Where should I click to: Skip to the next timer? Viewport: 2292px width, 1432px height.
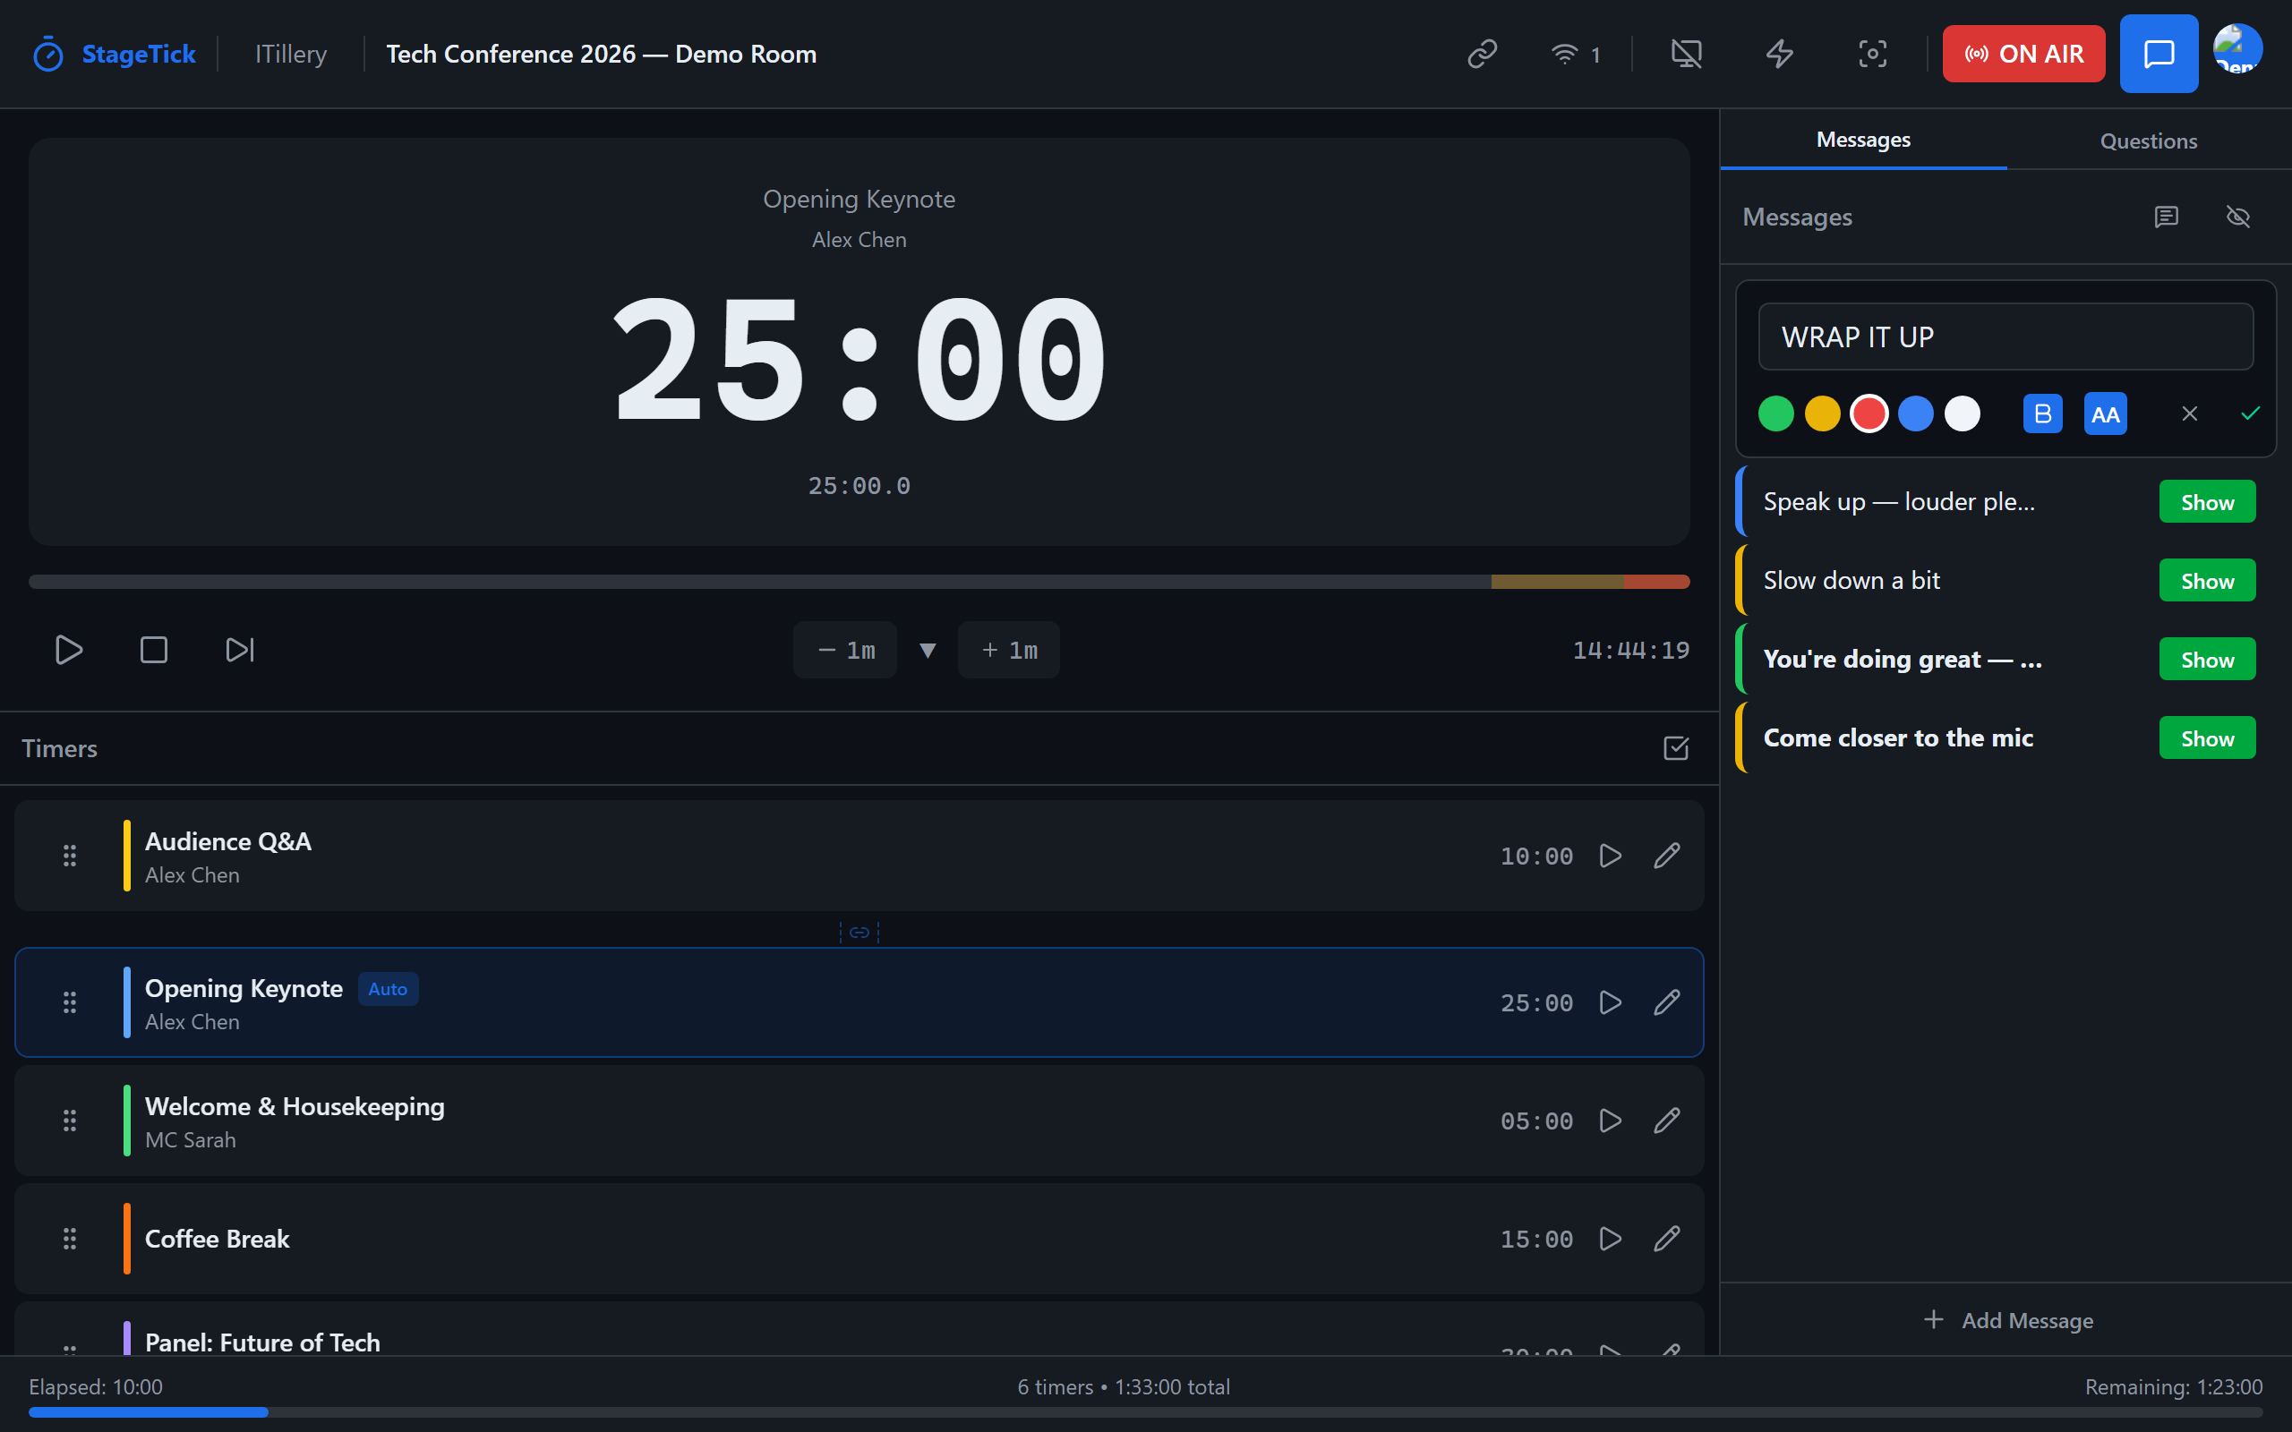click(239, 650)
